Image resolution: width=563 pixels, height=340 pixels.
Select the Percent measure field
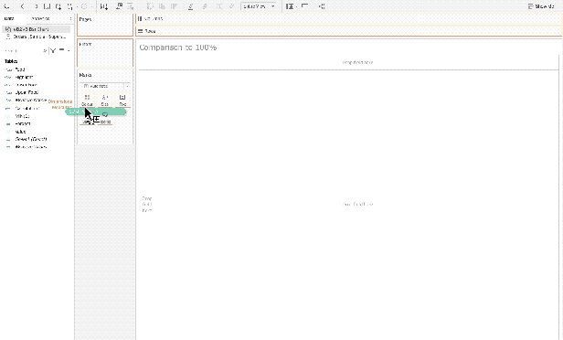pyautogui.click(x=23, y=124)
